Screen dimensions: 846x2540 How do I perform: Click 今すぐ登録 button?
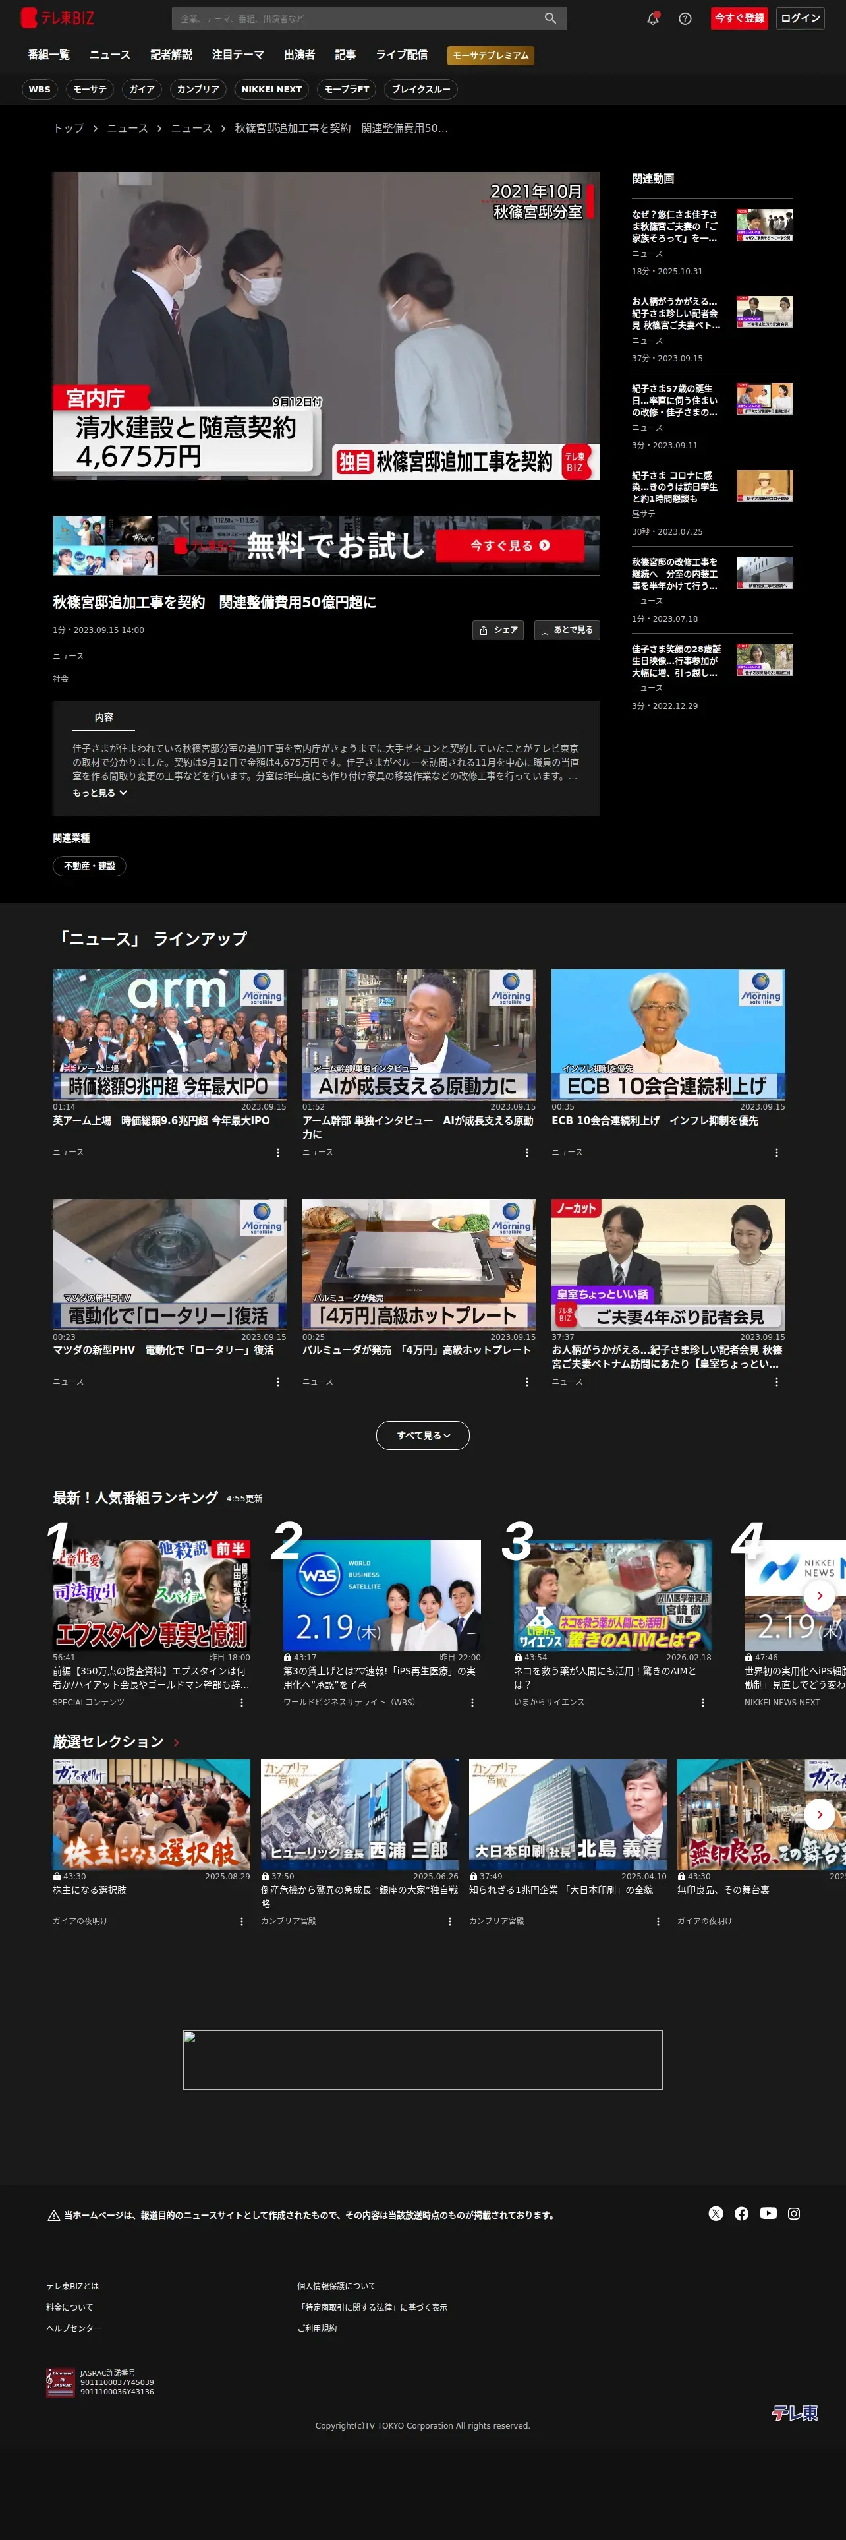740,18
